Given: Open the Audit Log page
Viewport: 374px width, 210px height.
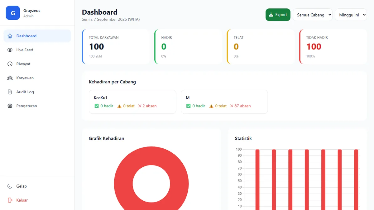Looking at the screenshot, I should (x=37, y=92).
